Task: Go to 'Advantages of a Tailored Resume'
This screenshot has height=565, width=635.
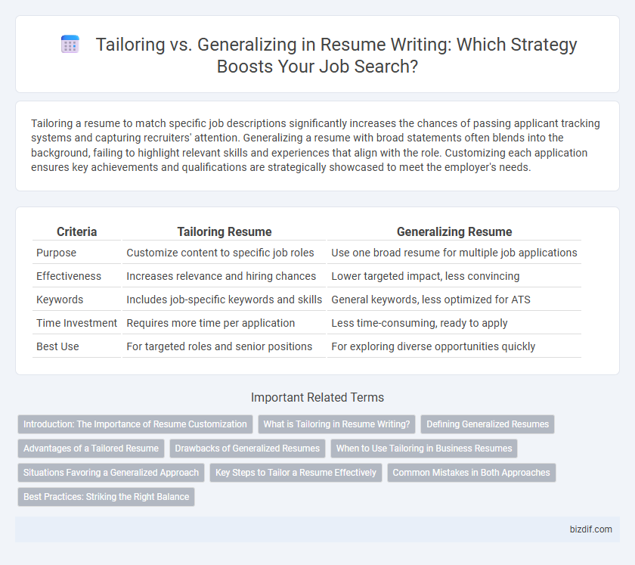Action: (91, 449)
